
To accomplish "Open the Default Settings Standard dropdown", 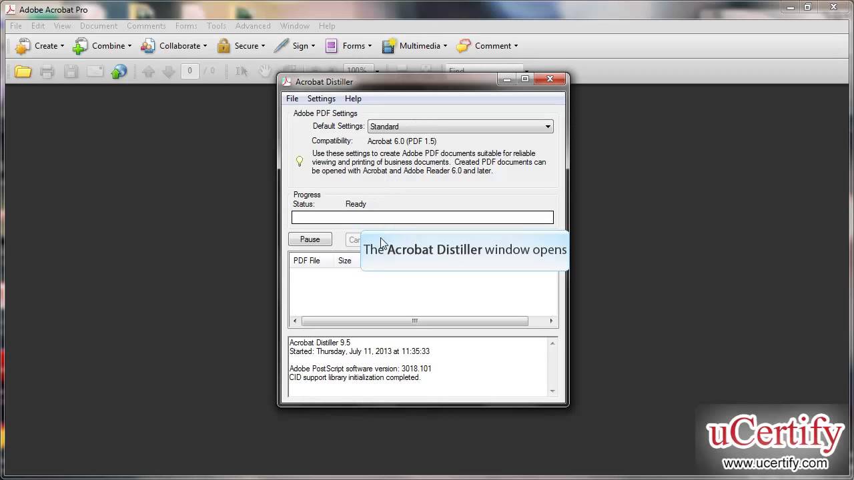I will pyautogui.click(x=460, y=127).
